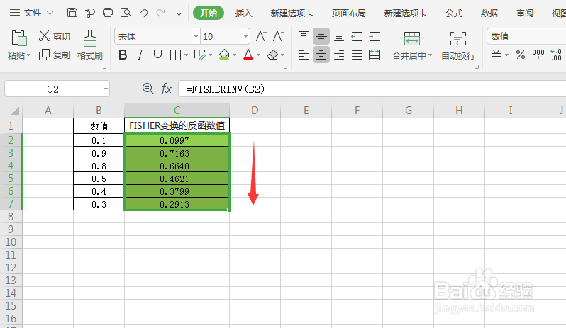Increase indent icon

pos(374,36)
